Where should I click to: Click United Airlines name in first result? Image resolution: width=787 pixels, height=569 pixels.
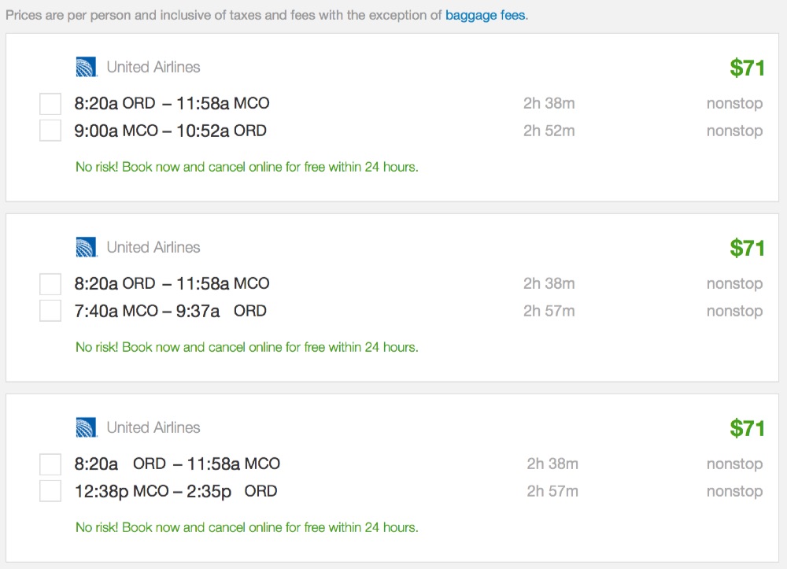[x=153, y=68]
